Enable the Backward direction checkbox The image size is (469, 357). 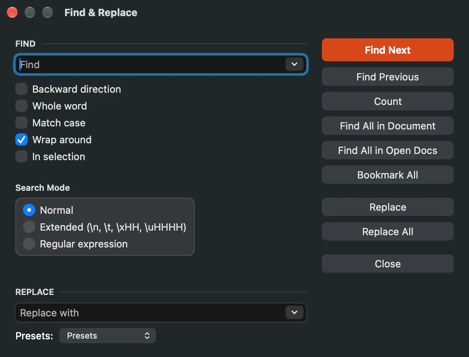point(21,89)
